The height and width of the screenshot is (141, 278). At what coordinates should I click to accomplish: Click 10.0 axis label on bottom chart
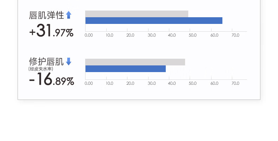pos(109,83)
